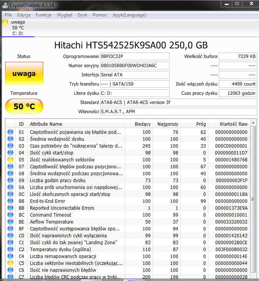Click the status circle of attribute 01
259x281 pixels.
coord(10,132)
